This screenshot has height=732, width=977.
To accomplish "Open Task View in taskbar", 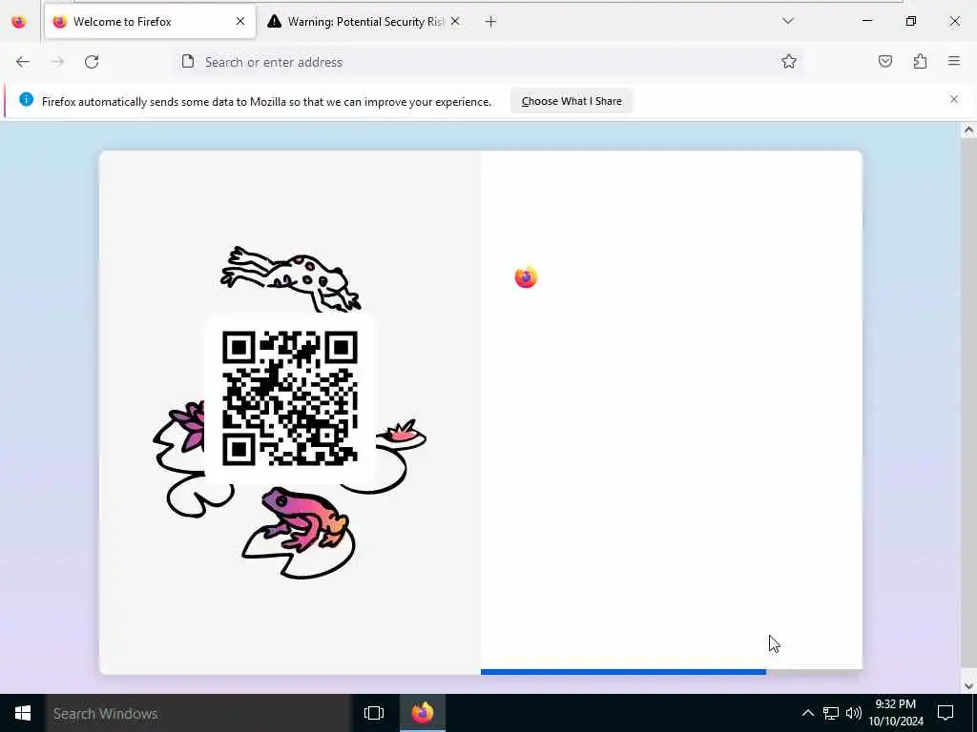I will [374, 713].
